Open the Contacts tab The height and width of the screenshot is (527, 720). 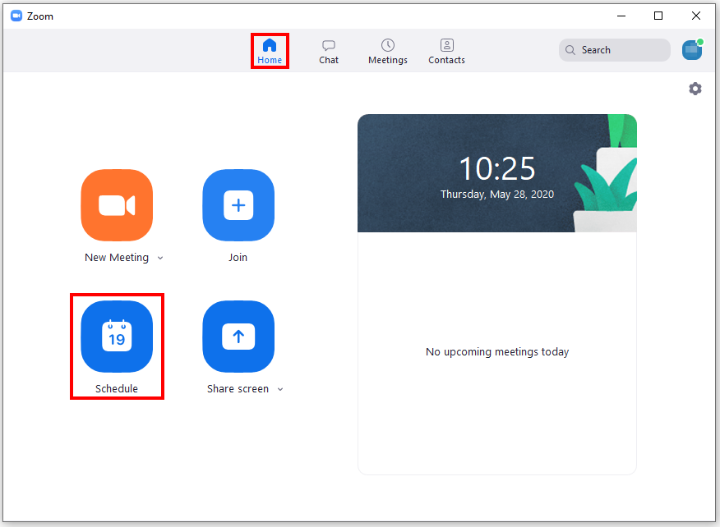click(446, 51)
